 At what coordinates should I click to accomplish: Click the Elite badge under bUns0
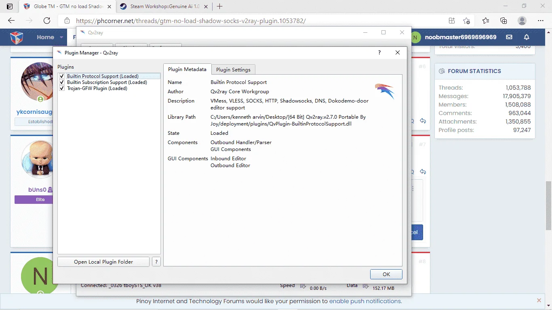click(34, 199)
